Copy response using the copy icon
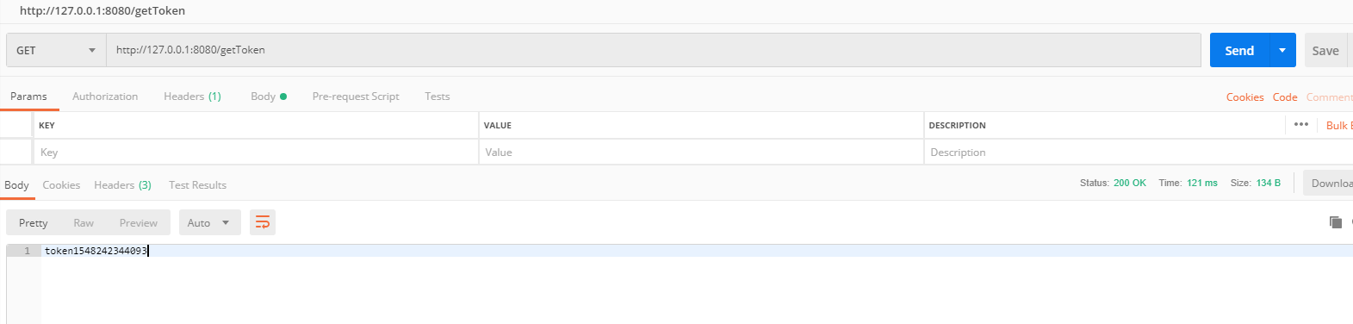 1336,222
